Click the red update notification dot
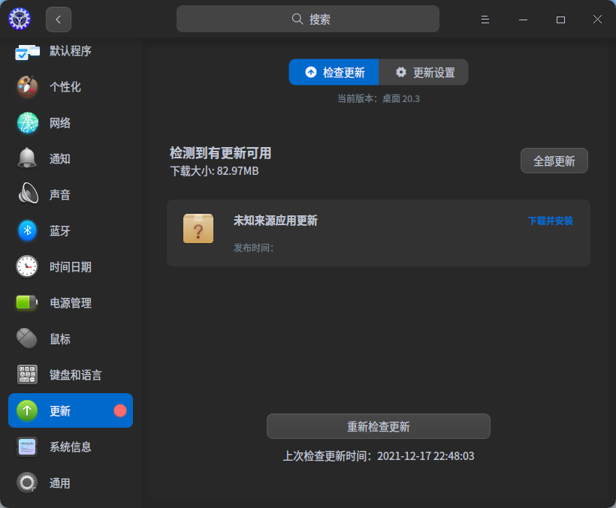Screen dimensions: 616x508 [x=120, y=410]
